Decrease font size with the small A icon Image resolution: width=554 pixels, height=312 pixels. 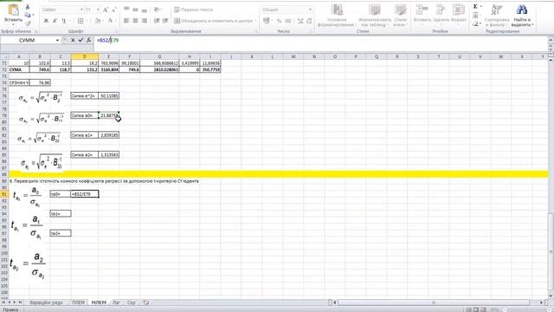coord(113,10)
